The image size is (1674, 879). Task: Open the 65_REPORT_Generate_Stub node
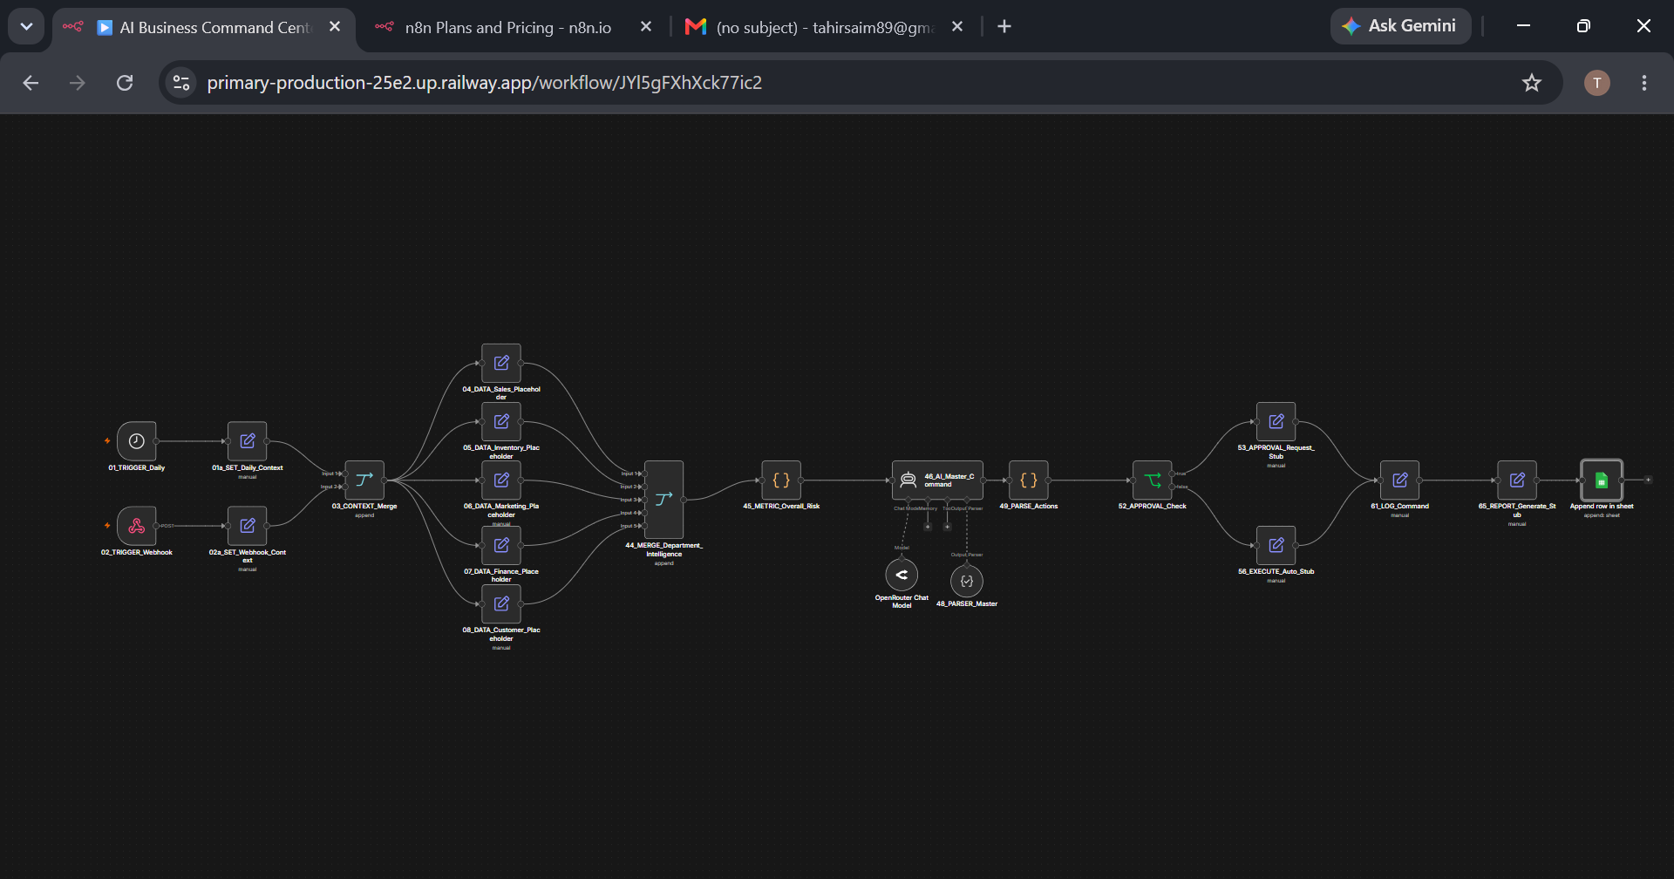coord(1517,480)
